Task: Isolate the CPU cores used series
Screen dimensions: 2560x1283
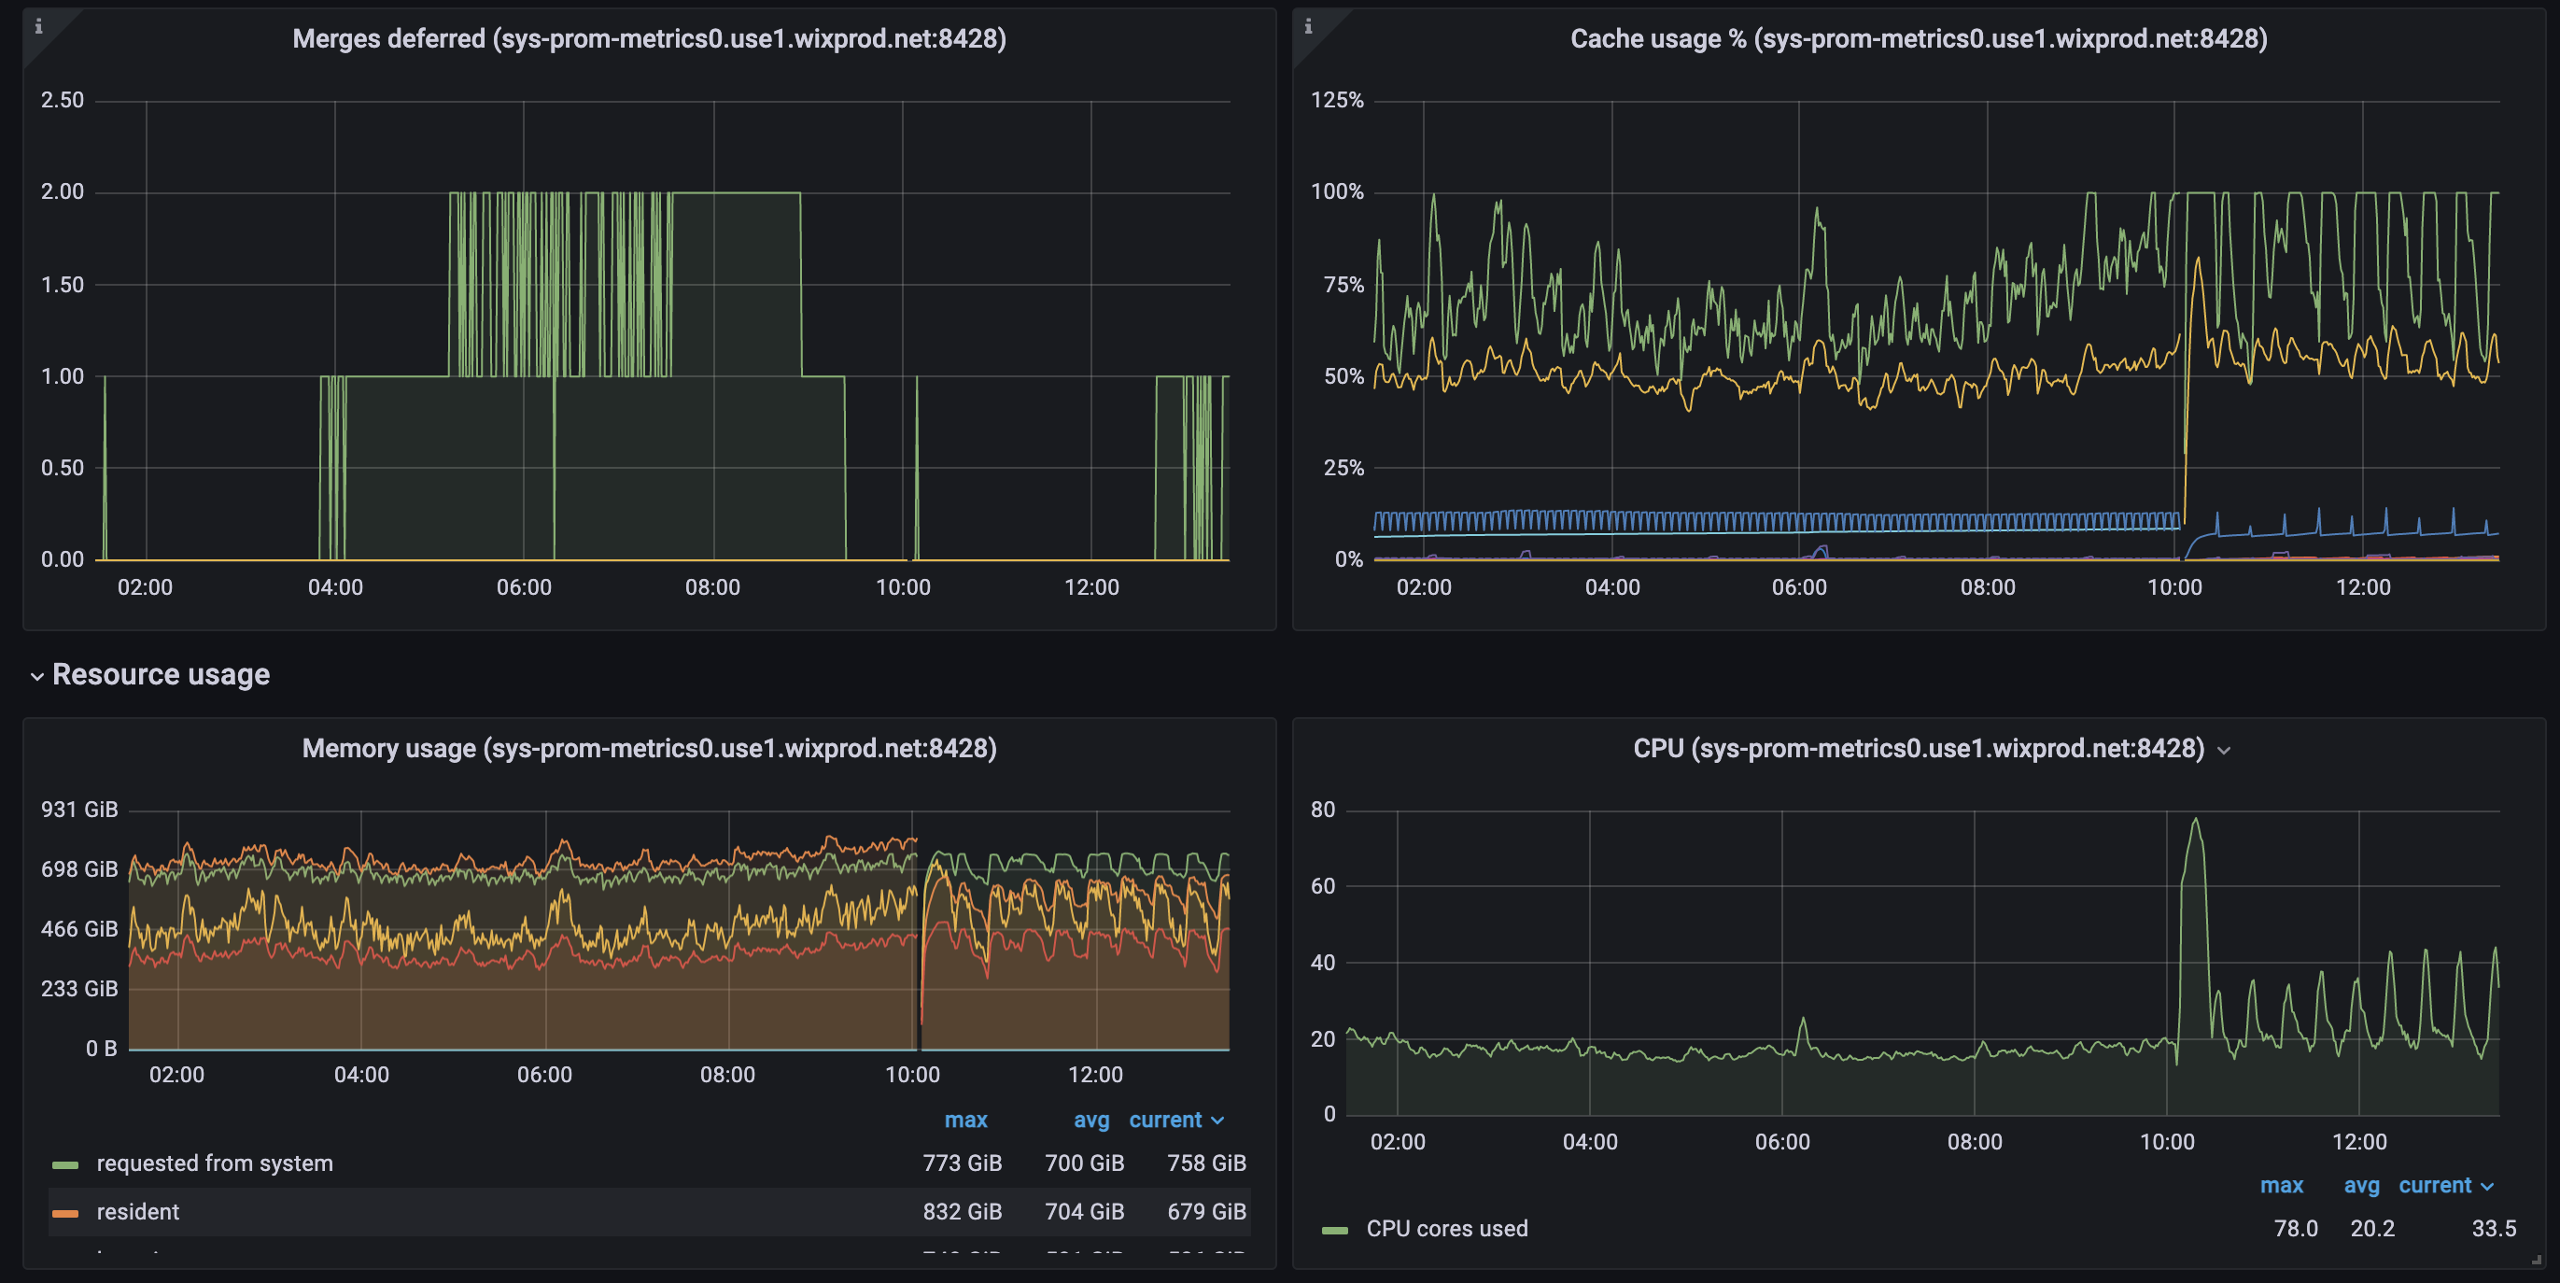Action: pos(1447,1228)
